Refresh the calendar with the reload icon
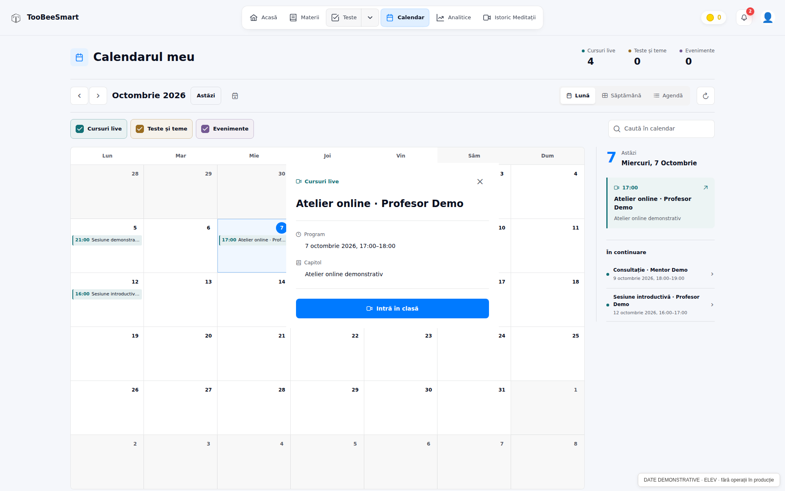The height and width of the screenshot is (491, 785). tap(706, 96)
